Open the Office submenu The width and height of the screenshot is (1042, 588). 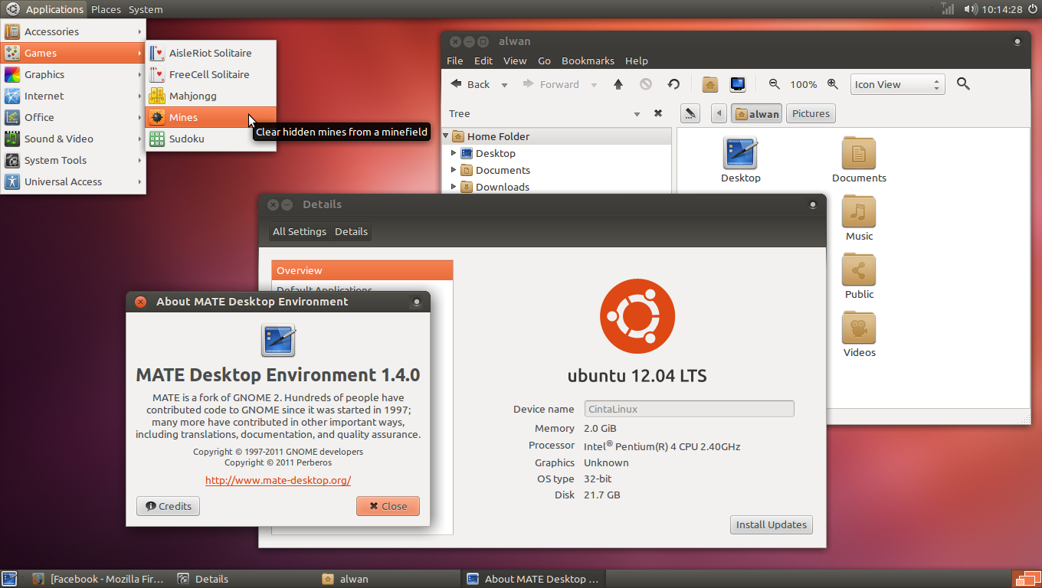tap(74, 117)
